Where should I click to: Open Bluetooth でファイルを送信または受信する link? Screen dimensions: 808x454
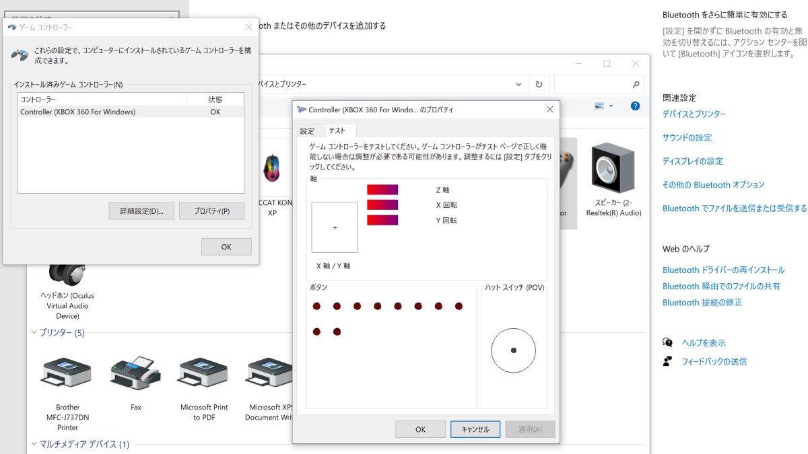point(735,209)
